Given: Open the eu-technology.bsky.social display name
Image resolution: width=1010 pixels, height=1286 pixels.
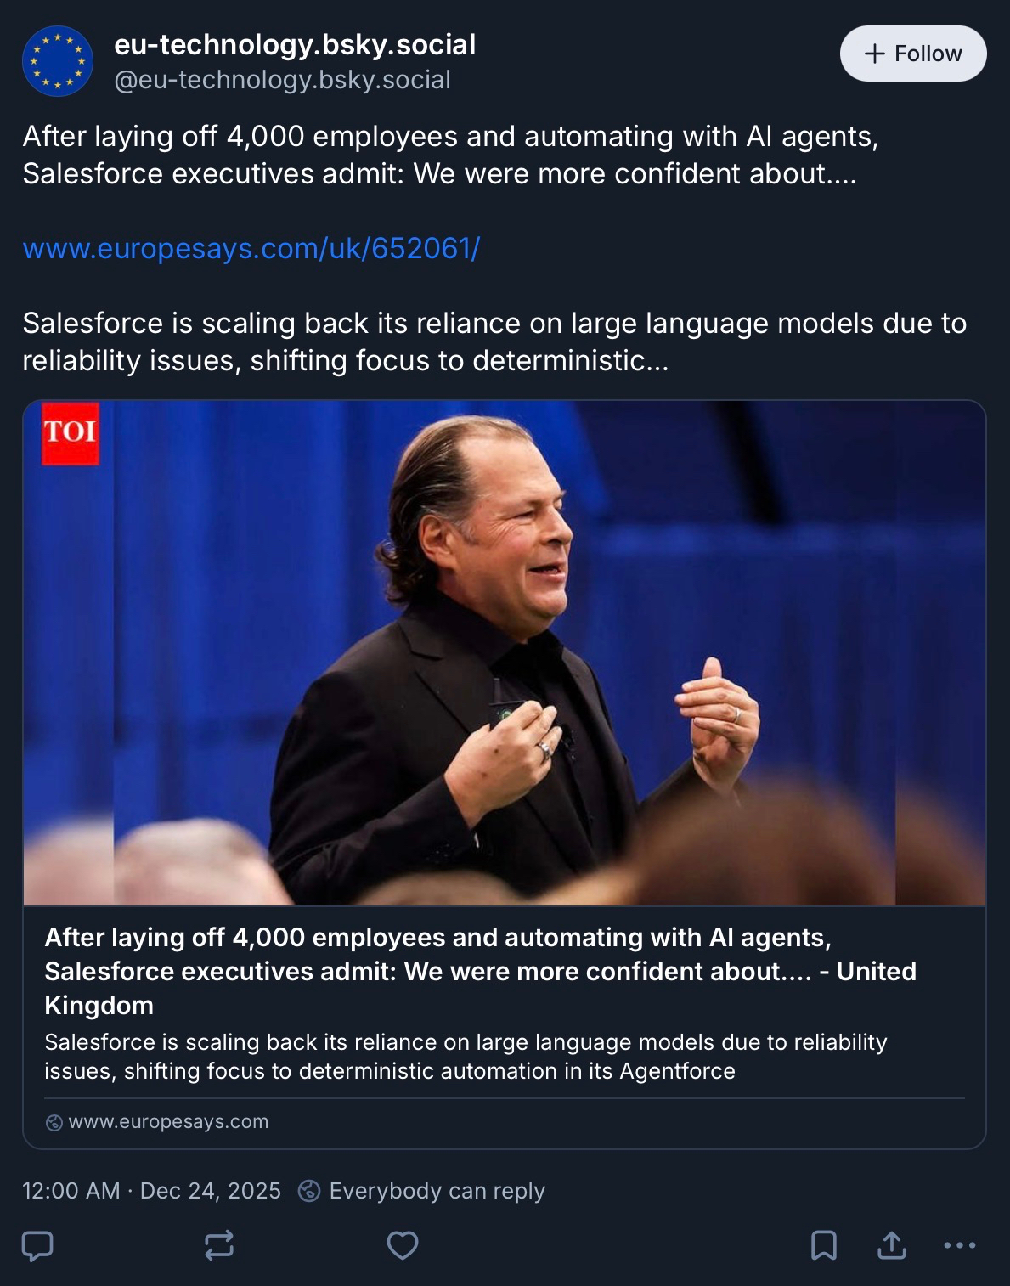Looking at the screenshot, I should coord(295,44).
